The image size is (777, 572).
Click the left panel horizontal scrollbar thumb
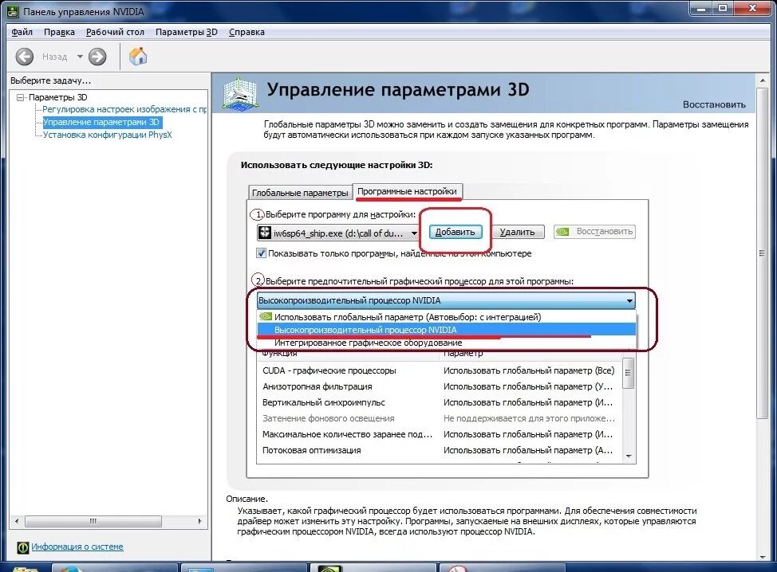93,521
